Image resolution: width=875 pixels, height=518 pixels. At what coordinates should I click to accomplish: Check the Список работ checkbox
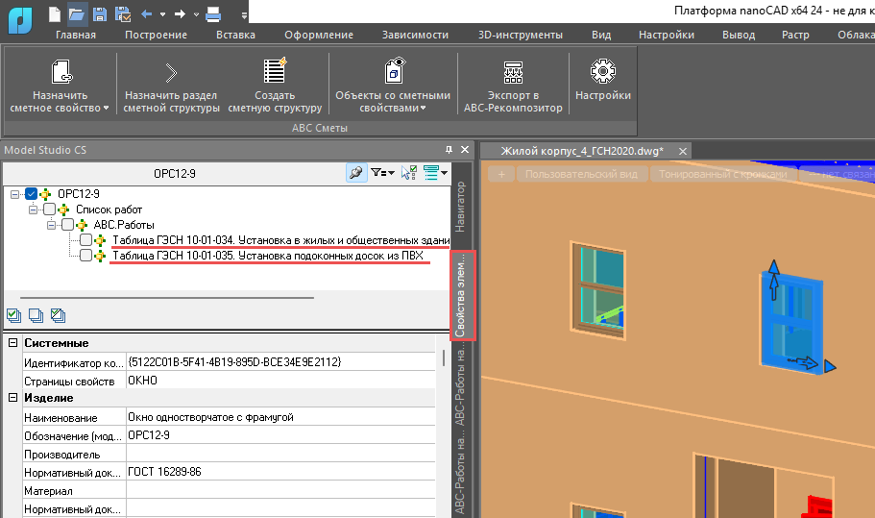pyautogui.click(x=50, y=210)
